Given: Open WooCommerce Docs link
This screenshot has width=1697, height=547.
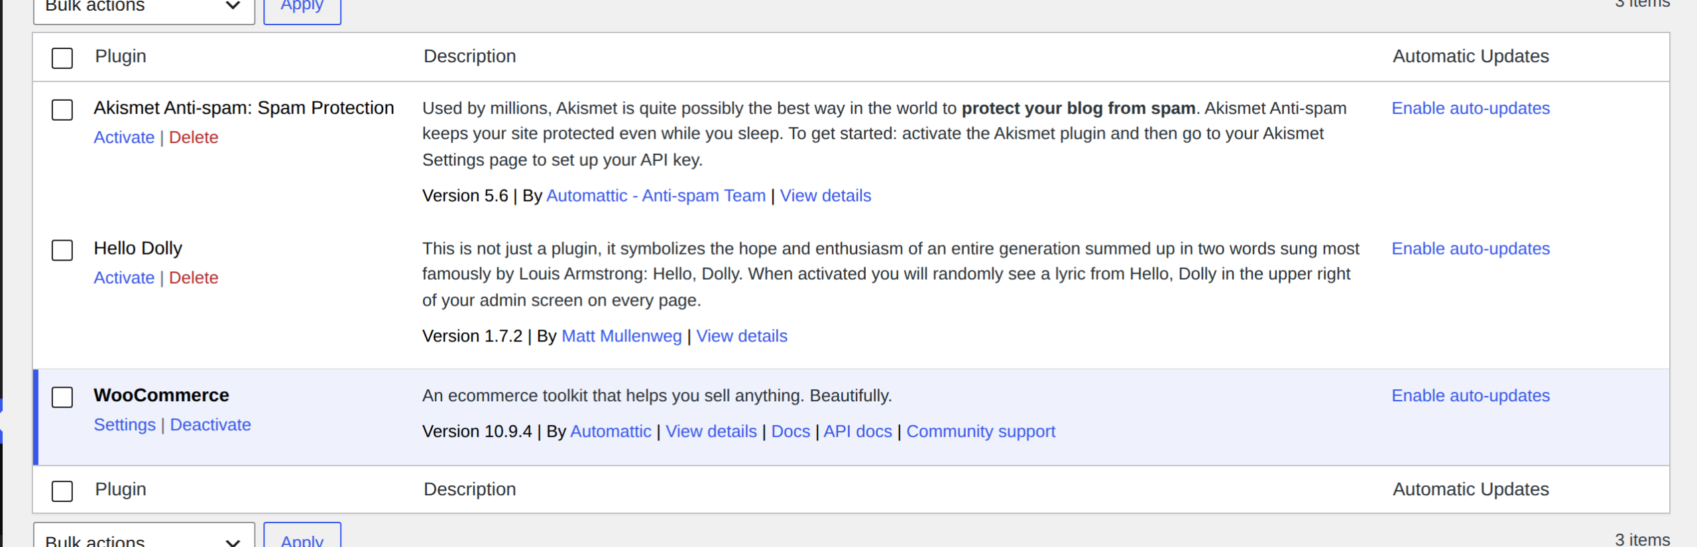Looking at the screenshot, I should [790, 432].
